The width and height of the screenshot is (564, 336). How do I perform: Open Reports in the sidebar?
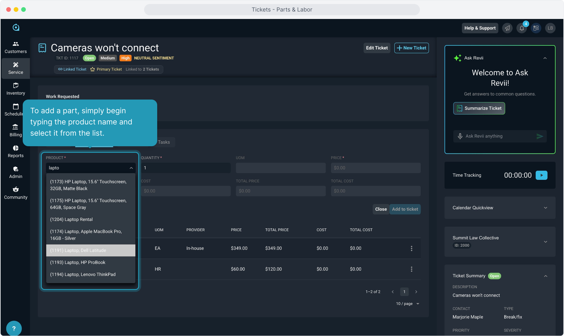pos(16,152)
